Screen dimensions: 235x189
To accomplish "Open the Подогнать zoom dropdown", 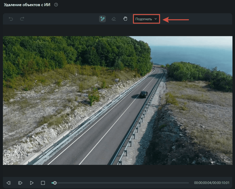I will (146, 19).
